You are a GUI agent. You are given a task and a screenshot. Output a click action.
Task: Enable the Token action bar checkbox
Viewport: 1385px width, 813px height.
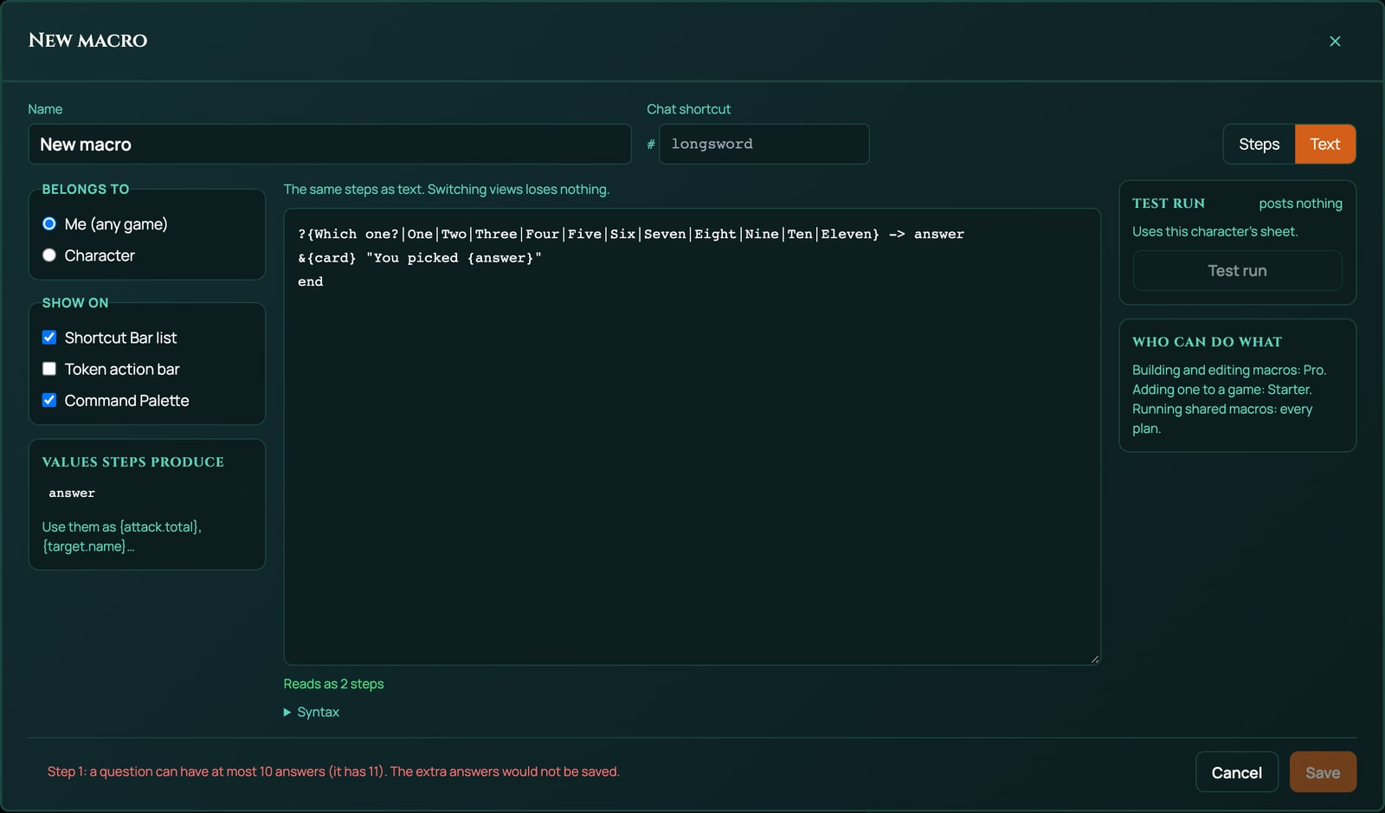[x=49, y=369]
